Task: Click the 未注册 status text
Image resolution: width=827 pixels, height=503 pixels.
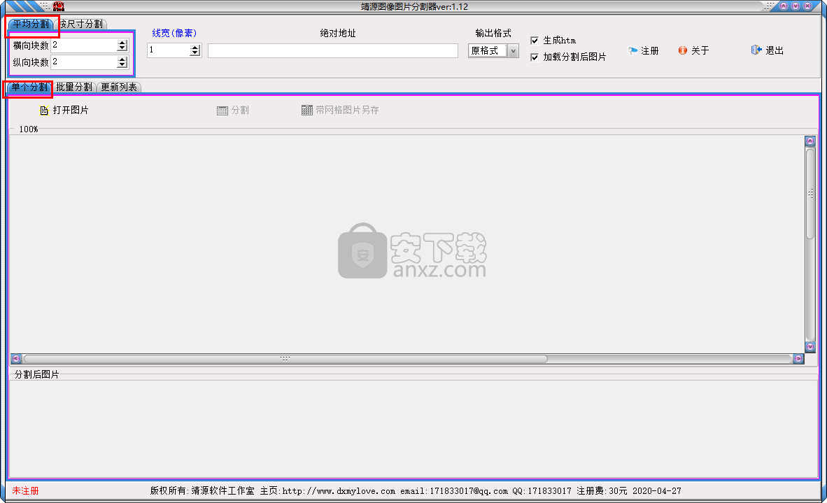Action: (25, 491)
